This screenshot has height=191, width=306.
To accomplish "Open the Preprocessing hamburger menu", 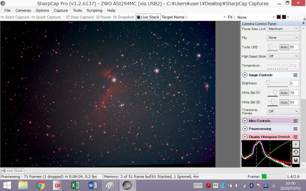I will click(x=295, y=129).
